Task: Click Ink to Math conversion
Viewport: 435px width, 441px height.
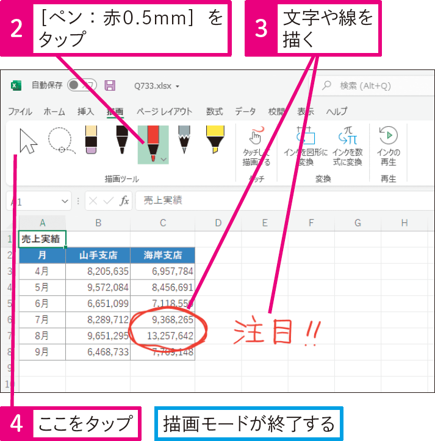Action: click(348, 146)
